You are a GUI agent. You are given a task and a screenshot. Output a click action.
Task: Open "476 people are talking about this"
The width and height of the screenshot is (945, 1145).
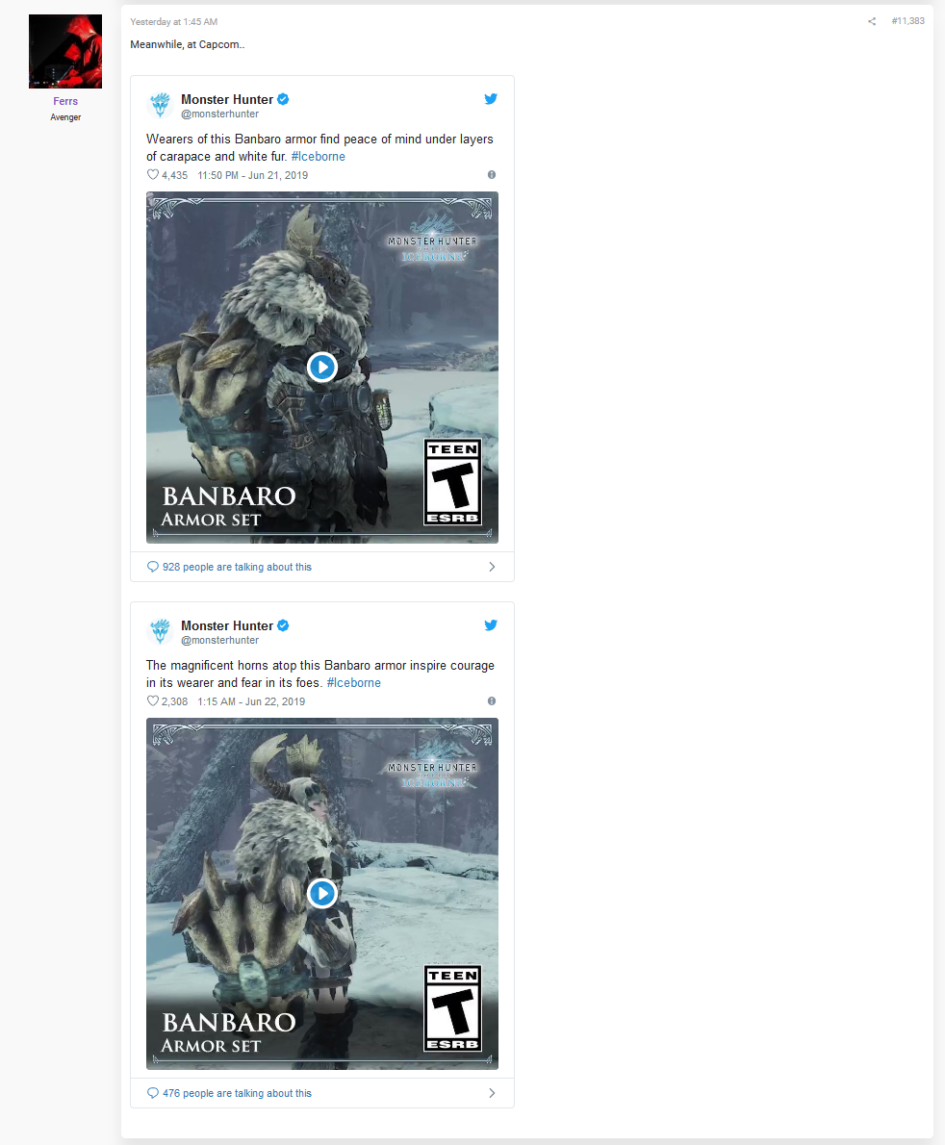pyautogui.click(x=238, y=1093)
